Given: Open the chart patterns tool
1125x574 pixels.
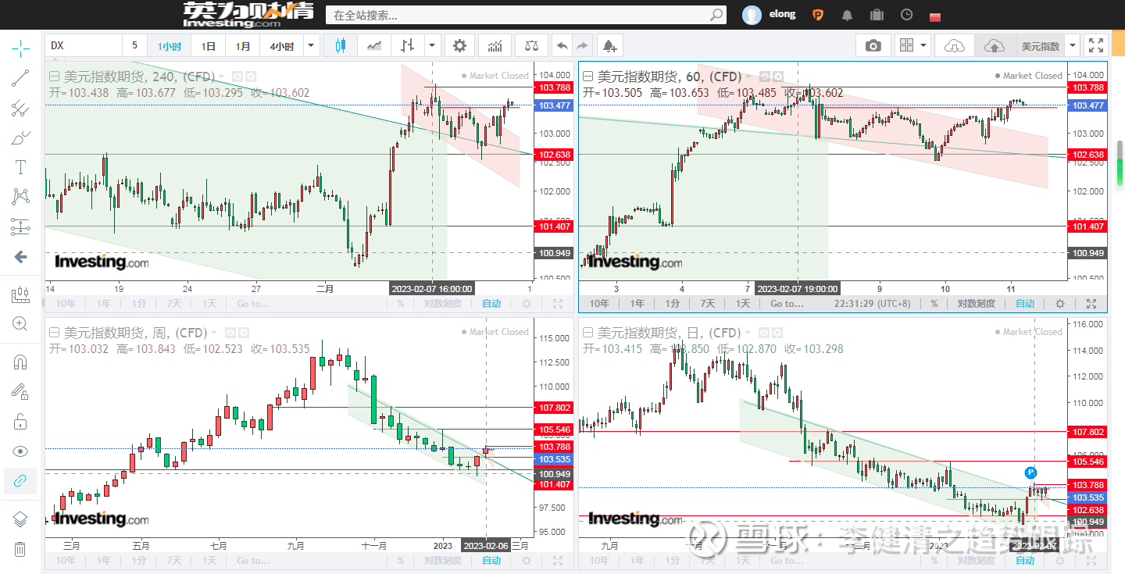Looking at the screenshot, I should coord(20,197).
